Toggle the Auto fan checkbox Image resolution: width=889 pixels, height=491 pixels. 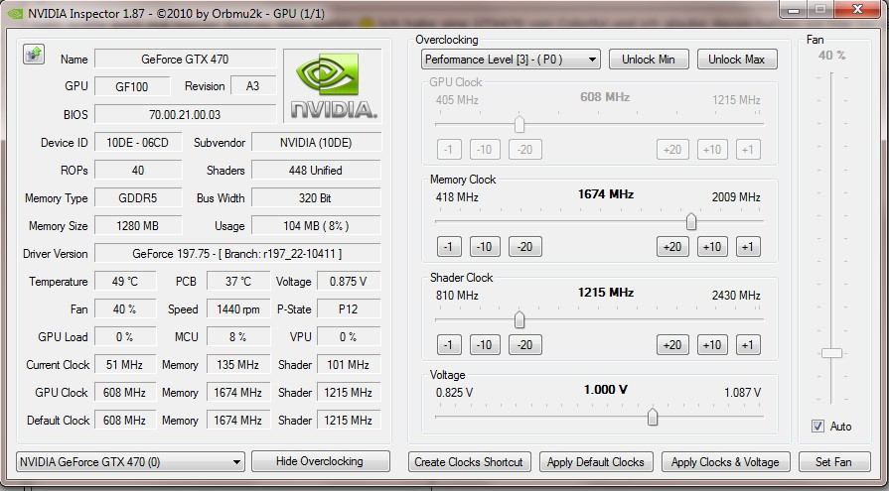point(817,427)
